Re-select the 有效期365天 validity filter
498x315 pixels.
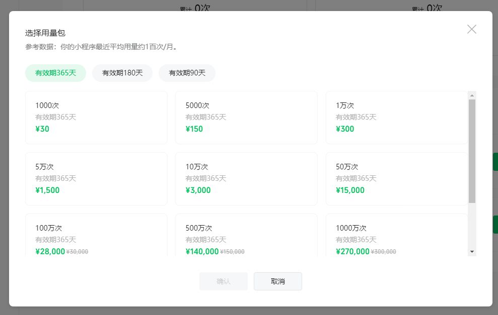point(55,73)
